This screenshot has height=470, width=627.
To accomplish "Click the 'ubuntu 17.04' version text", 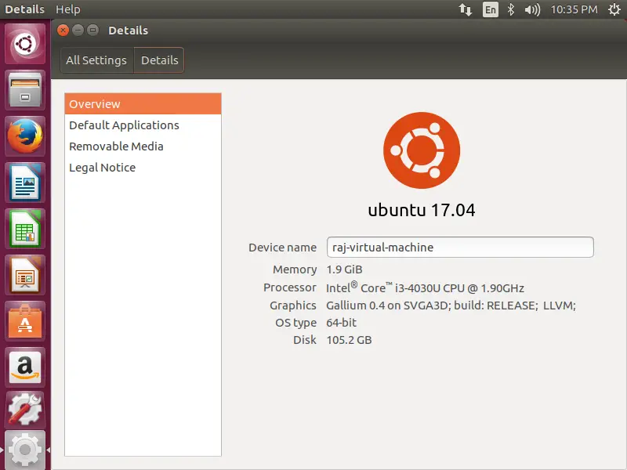I will point(422,210).
